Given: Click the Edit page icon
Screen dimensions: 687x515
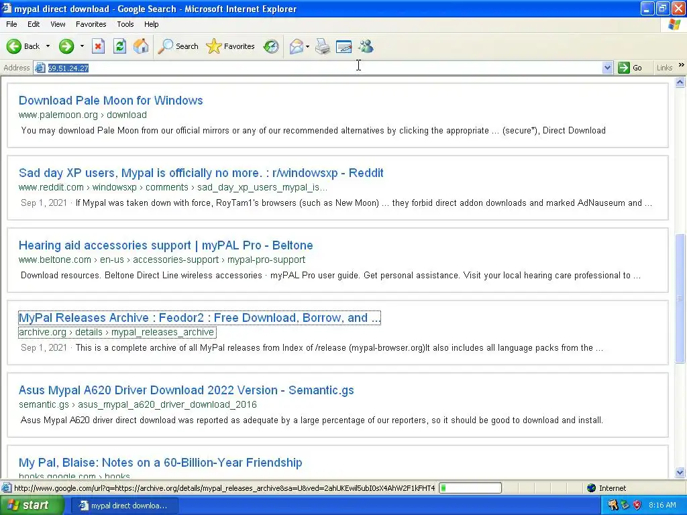Looking at the screenshot, I should click(344, 46).
